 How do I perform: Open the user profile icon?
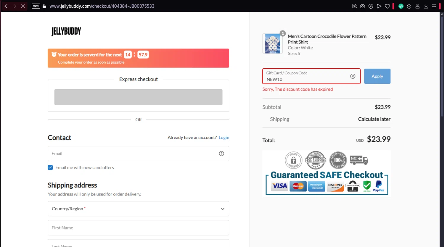[417, 6]
